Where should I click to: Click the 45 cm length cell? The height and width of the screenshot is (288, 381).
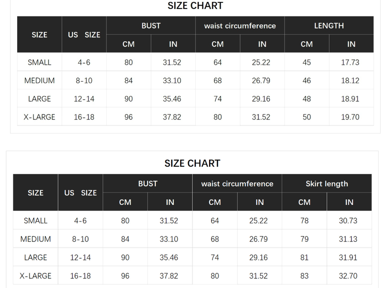click(307, 62)
